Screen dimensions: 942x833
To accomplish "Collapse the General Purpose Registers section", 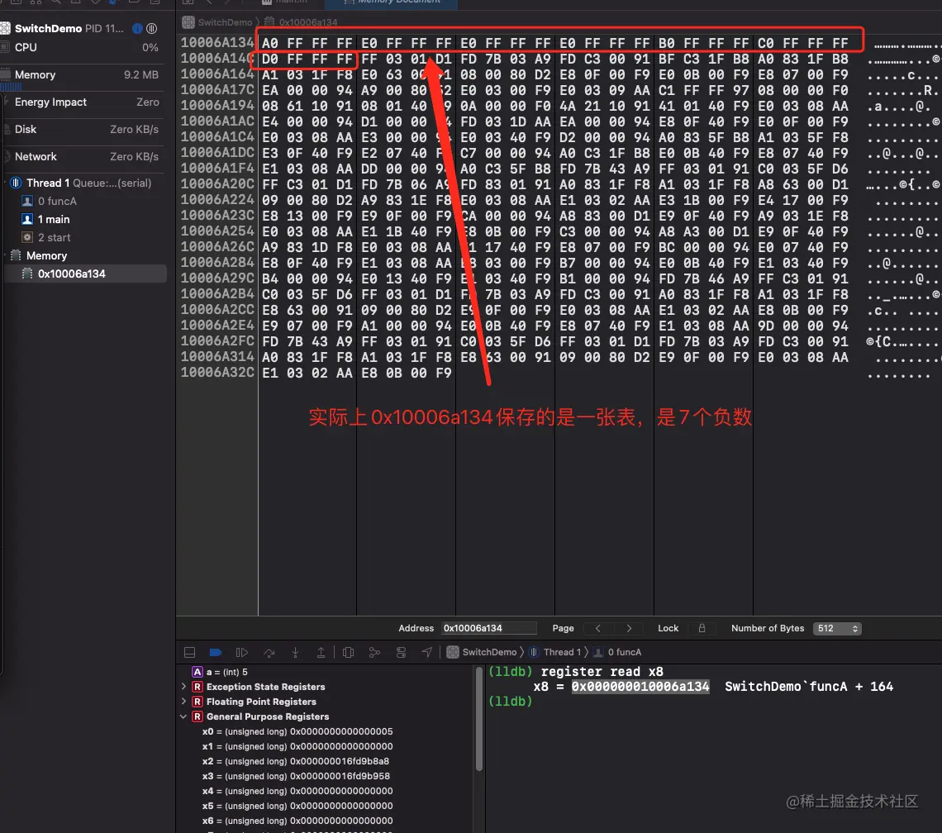I will point(183,716).
